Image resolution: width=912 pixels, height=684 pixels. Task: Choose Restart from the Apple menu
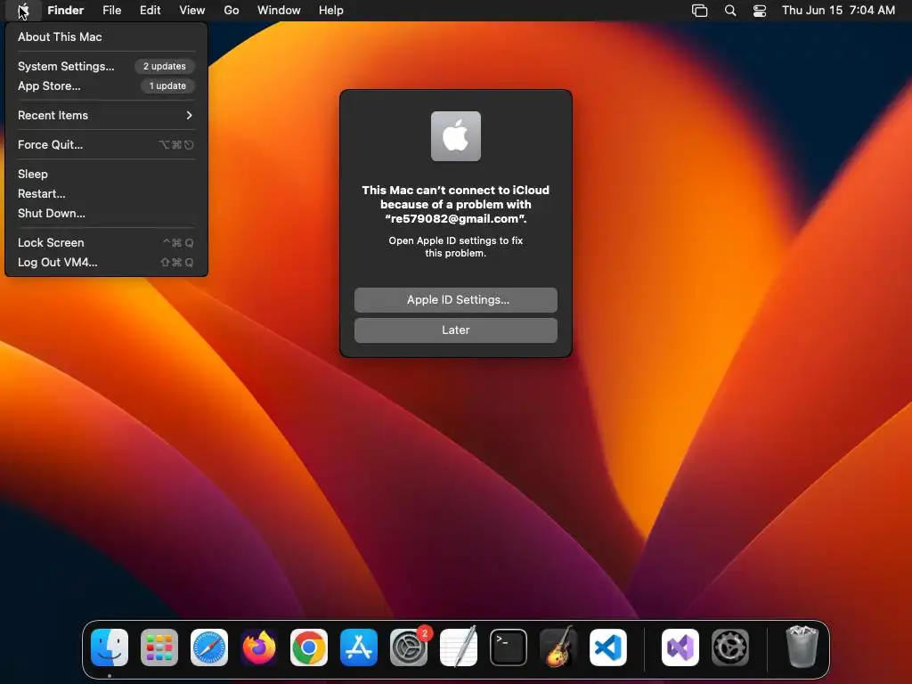[107, 193]
